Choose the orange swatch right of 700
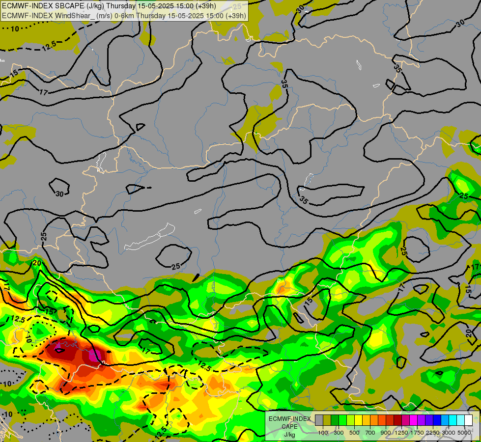The width and height of the screenshot is (481, 442). [374, 420]
